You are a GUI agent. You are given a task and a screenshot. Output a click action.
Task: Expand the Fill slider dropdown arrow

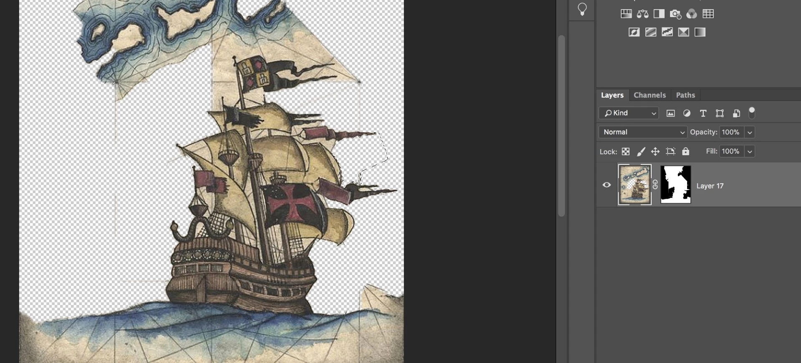pyautogui.click(x=750, y=151)
